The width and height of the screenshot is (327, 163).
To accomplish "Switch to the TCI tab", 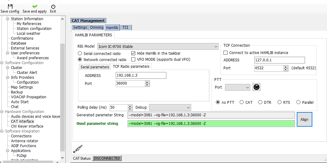I will 125,27.
